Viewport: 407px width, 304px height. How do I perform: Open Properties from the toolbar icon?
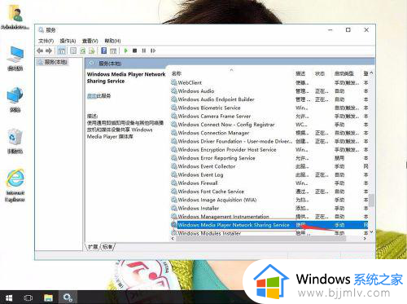[x=73, y=51]
